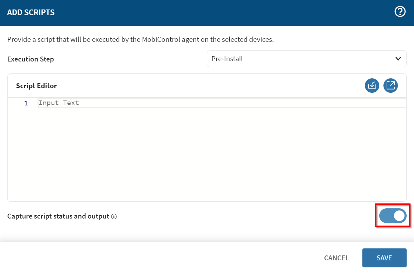The image size is (414, 273).
Task: Click the MobiControl agent description text
Action: click(x=140, y=39)
